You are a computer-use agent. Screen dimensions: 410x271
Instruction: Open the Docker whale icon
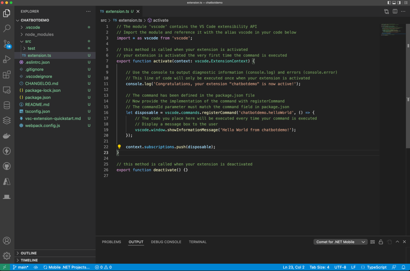[x=7, y=136]
